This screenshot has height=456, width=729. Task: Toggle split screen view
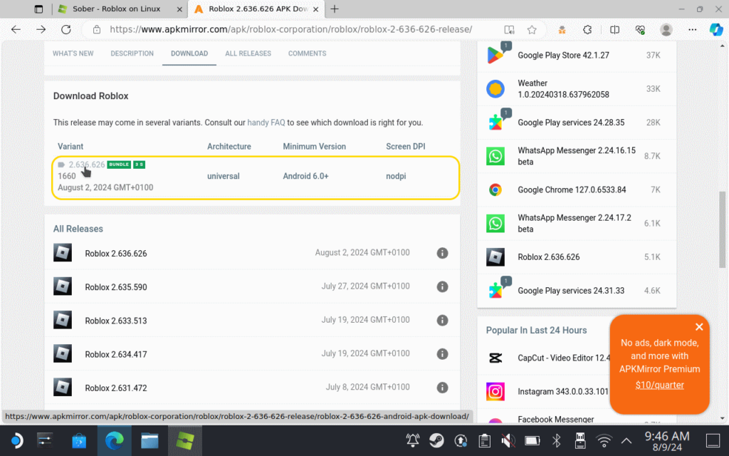(x=614, y=29)
